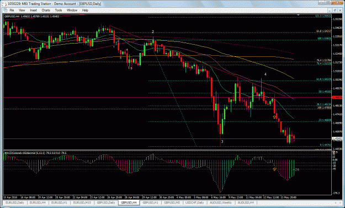Click the 50 Fibonacci retracement level label
This screenshot has height=208, width=345.
click(325, 92)
